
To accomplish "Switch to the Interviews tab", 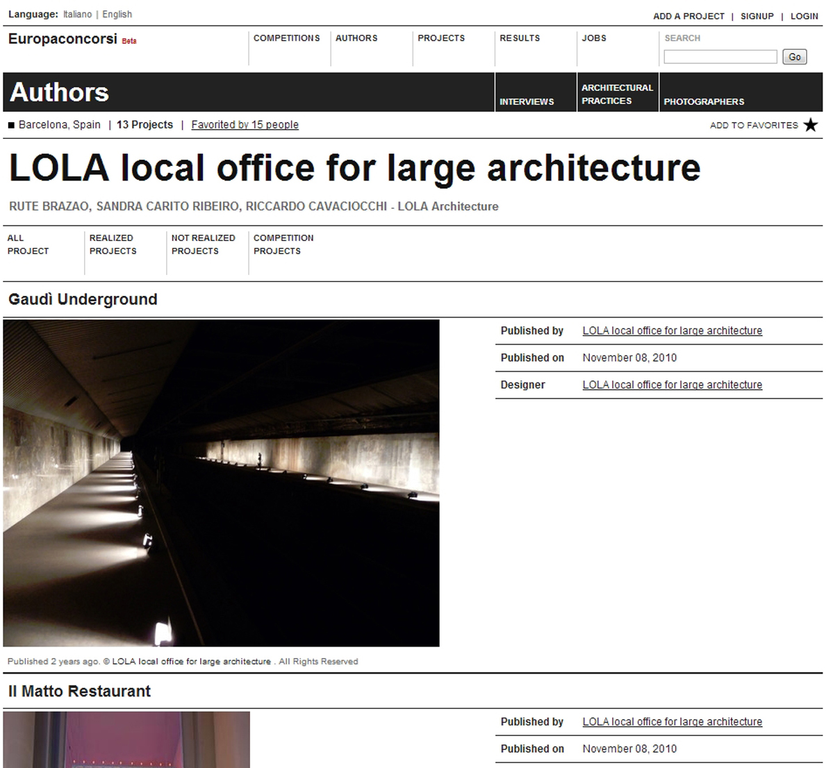I will (527, 101).
